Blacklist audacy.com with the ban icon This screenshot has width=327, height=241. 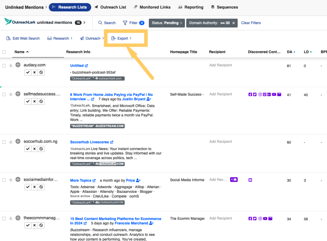point(41,72)
